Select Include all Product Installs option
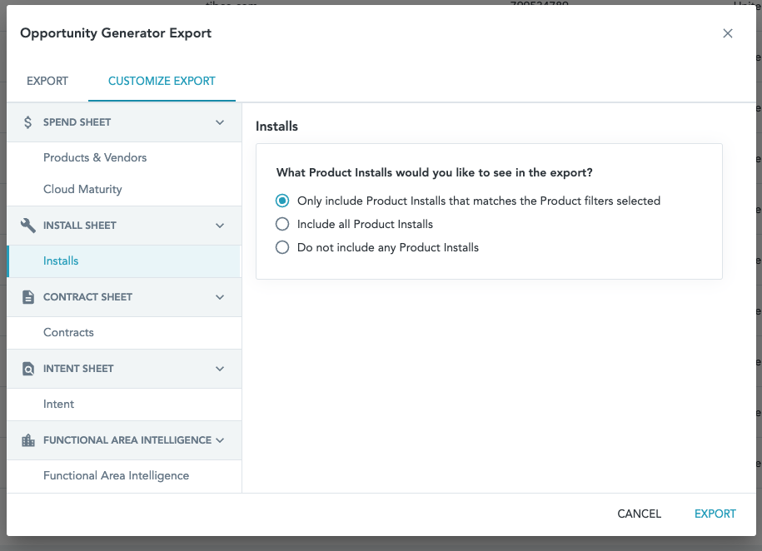Image resolution: width=762 pixels, height=551 pixels. point(282,224)
